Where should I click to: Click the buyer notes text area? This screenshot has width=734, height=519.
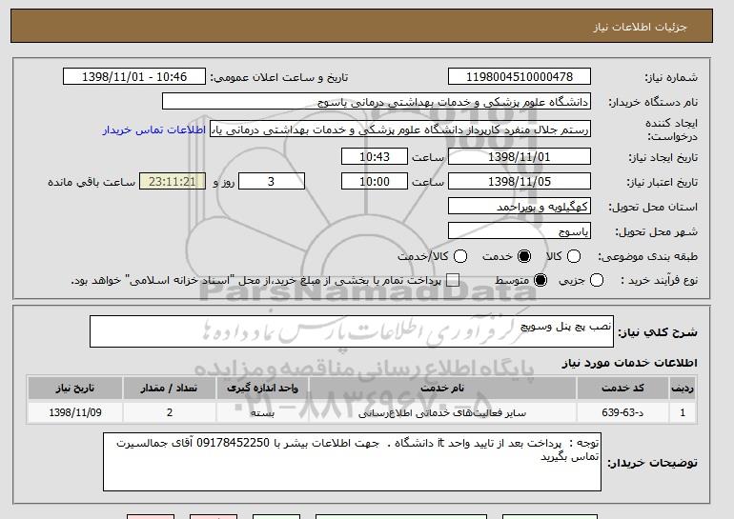(352, 462)
